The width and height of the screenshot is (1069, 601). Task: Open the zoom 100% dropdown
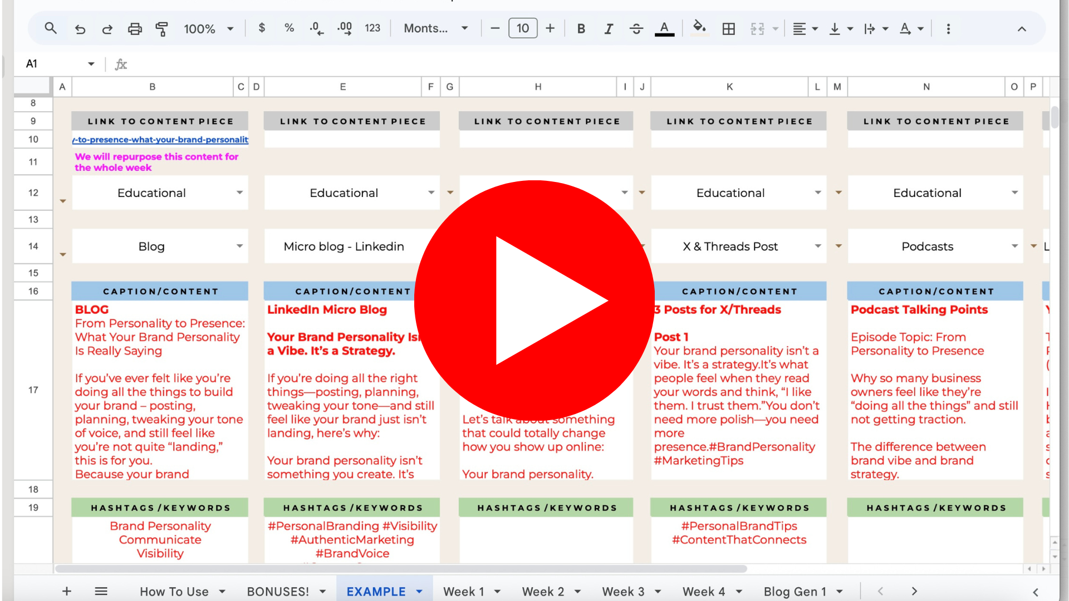[208, 29]
